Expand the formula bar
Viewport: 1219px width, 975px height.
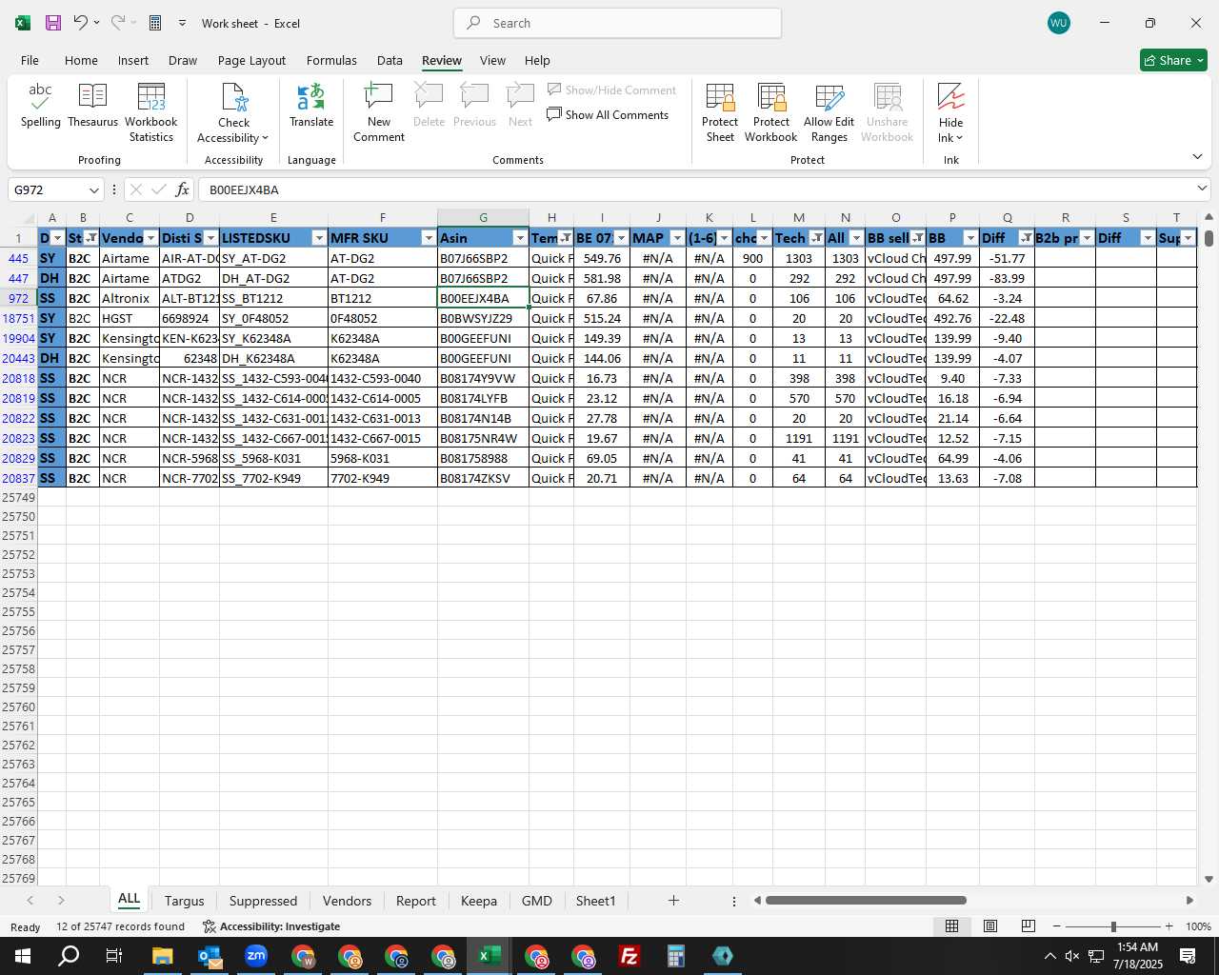(x=1202, y=189)
